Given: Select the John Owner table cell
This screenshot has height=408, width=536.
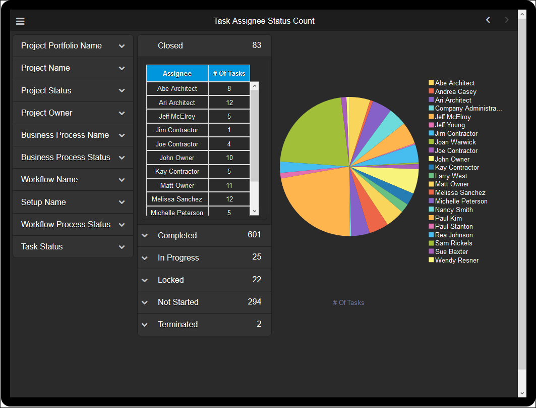Looking at the screenshot, I should [x=177, y=158].
